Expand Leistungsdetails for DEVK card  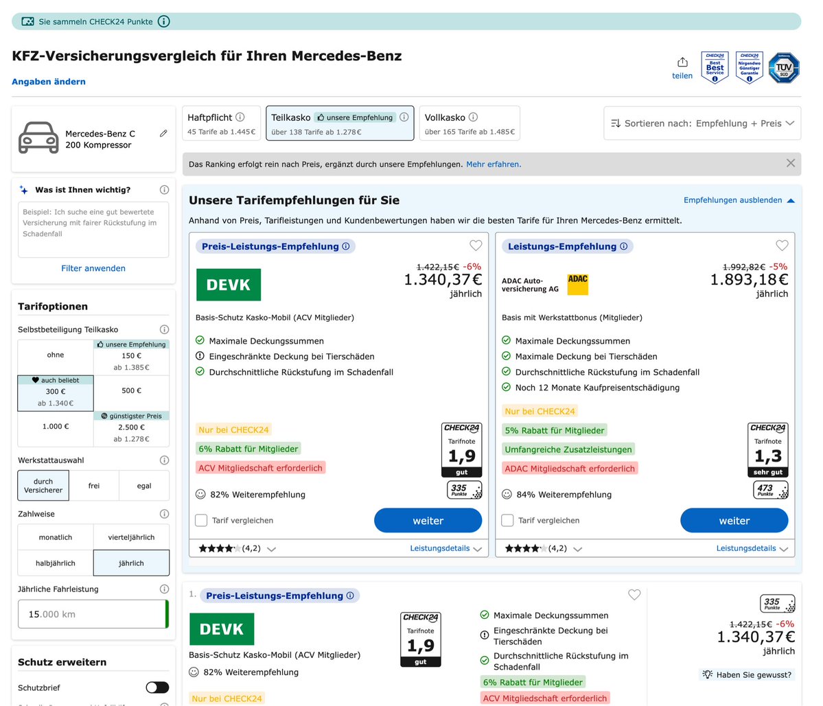coord(445,548)
